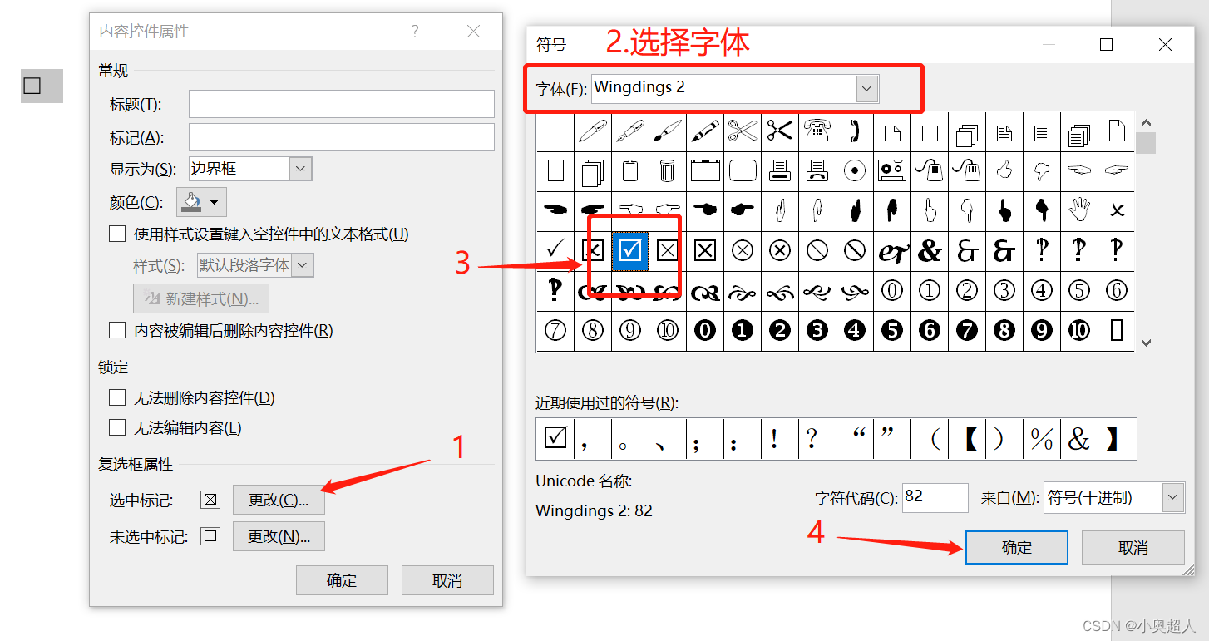Image resolution: width=1209 pixels, height=641 pixels.
Task: Choose the black filled circled 3 symbol
Action: coord(817,331)
